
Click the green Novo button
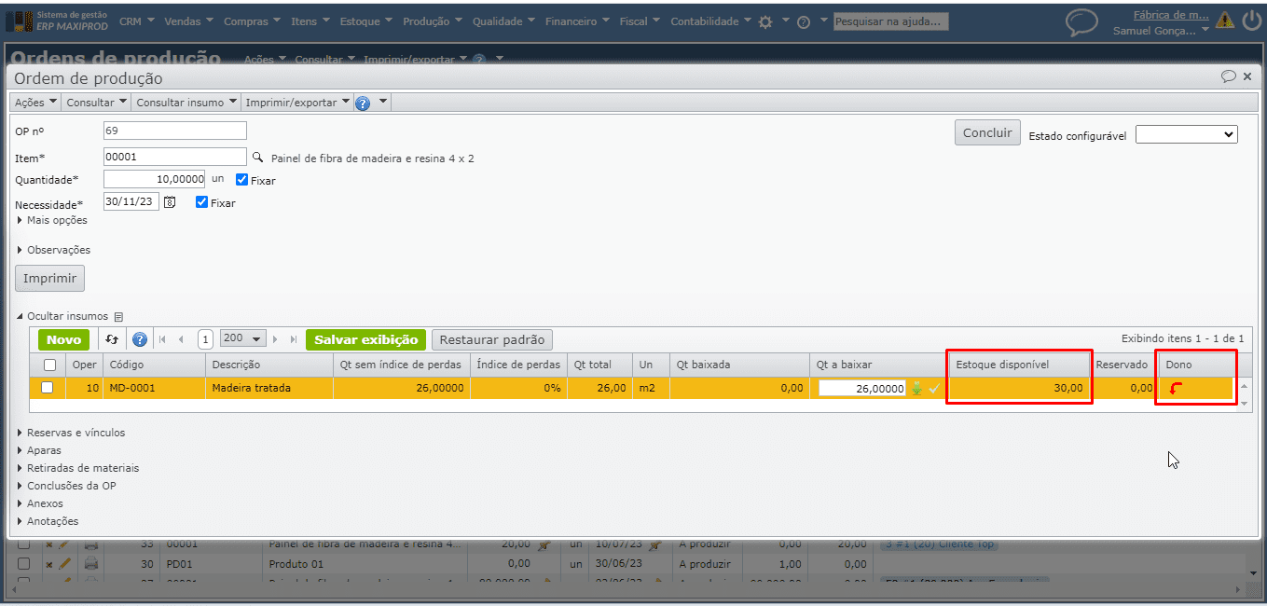[x=63, y=339]
